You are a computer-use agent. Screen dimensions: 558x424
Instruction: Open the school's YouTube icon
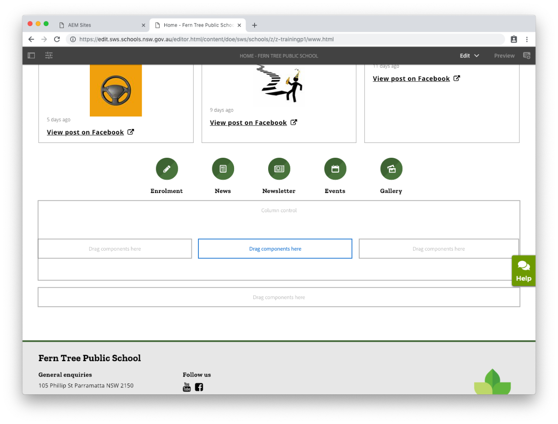coord(187,387)
